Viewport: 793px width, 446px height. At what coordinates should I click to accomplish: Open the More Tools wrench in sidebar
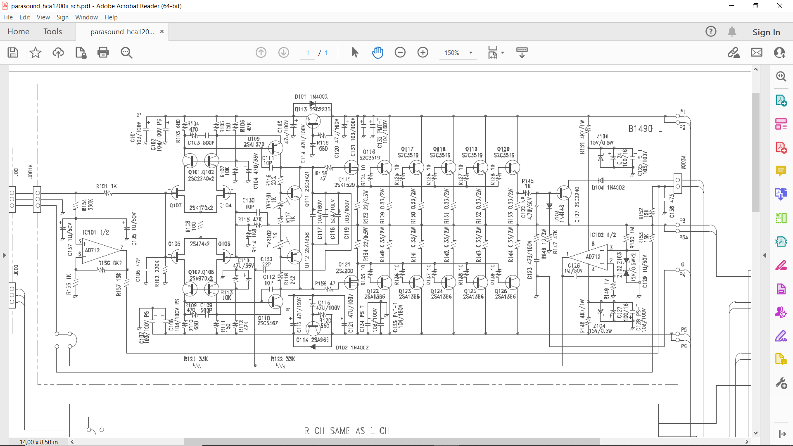[781, 383]
